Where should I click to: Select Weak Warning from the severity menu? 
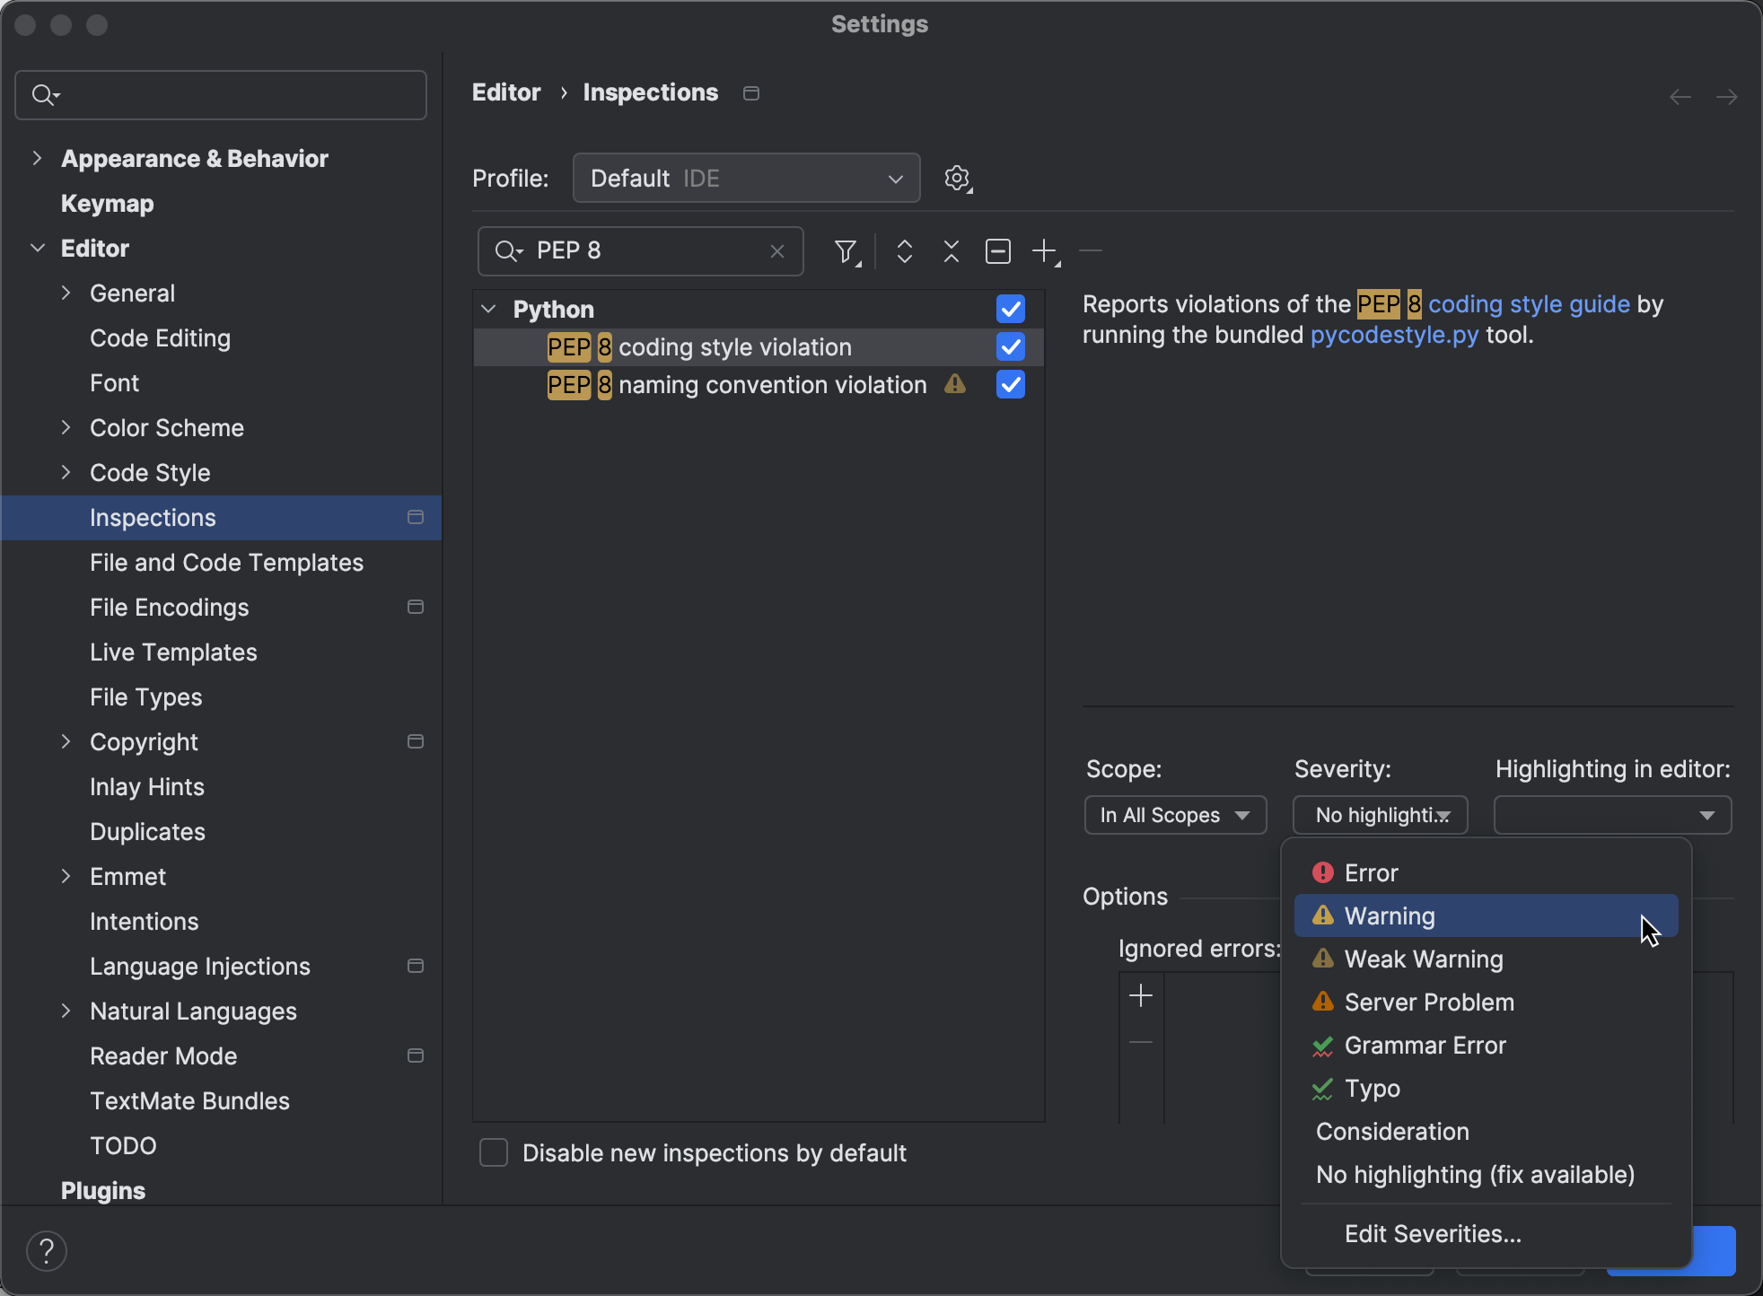[x=1423, y=959]
